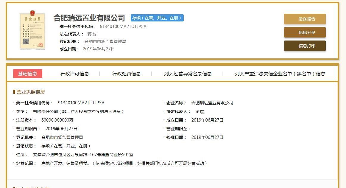This screenshot has height=188, width=346.
Task: Click legal representative 蒋杰 in header
Action: (92, 34)
